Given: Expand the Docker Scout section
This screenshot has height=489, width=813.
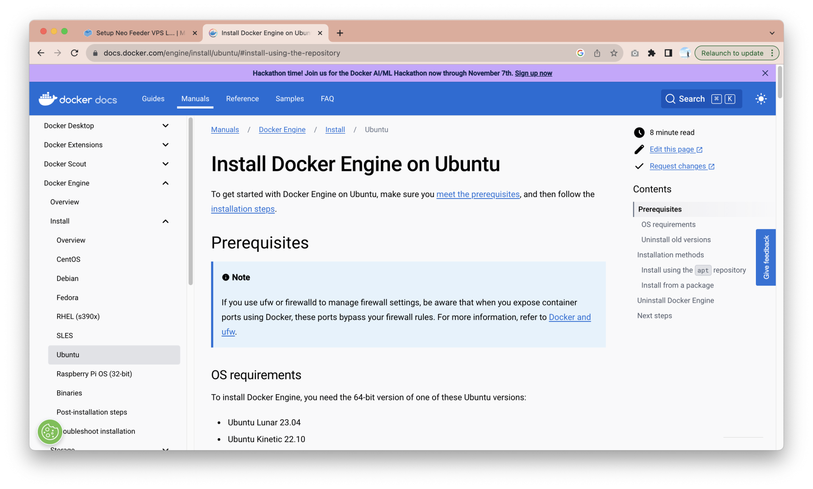Looking at the screenshot, I should pyautogui.click(x=166, y=164).
